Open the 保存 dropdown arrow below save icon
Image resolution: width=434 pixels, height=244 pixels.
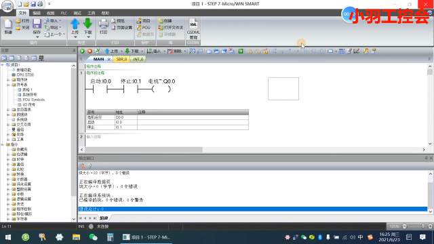coord(37,37)
